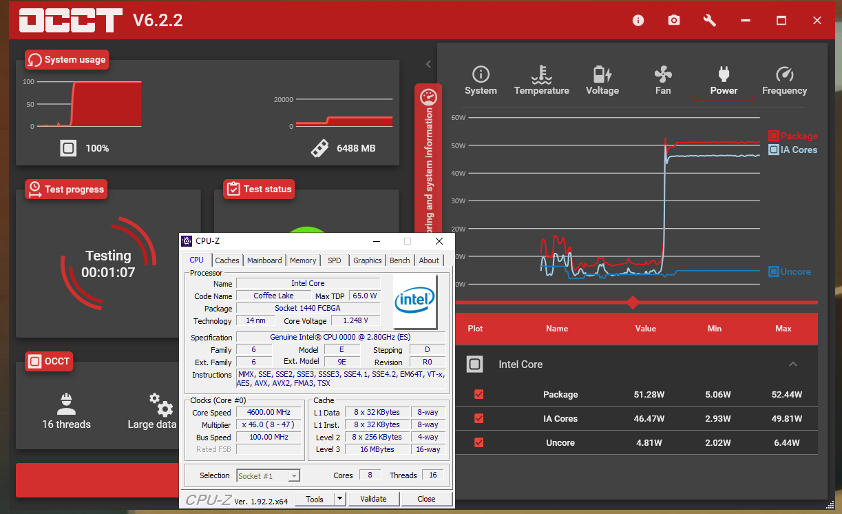Viewport: 842px width, 514px height.
Task: Click the Uncore min value 2.02W
Action: 717,443
